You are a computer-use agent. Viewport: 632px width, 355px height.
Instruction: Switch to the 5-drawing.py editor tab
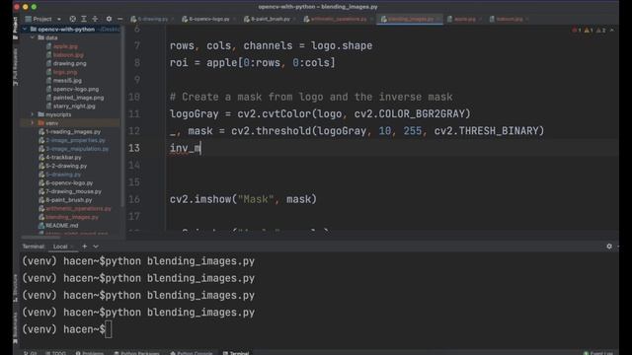[152, 19]
